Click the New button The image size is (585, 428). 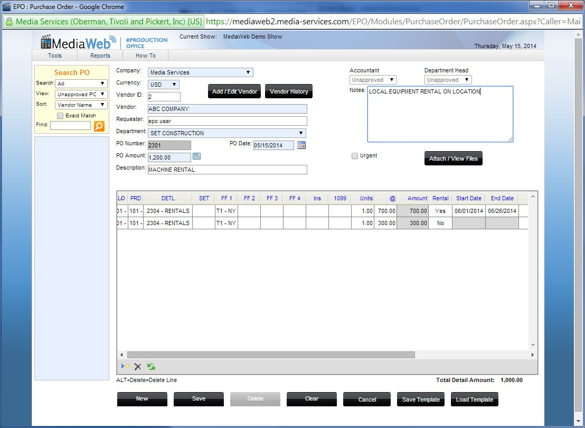click(142, 399)
